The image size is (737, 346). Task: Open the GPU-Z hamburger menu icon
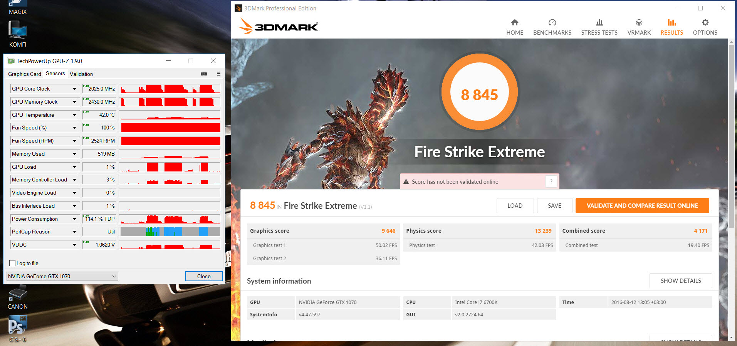(218, 74)
